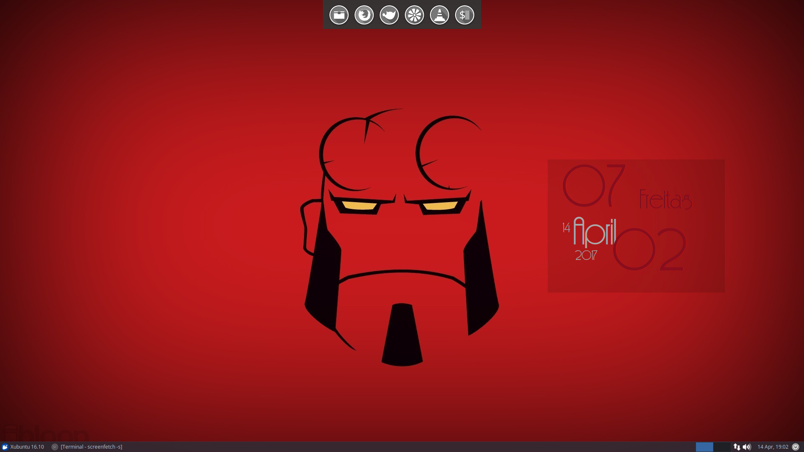Screen dimensions: 804x452
Task: Open the file manager from the dock
Action: pyautogui.click(x=339, y=15)
